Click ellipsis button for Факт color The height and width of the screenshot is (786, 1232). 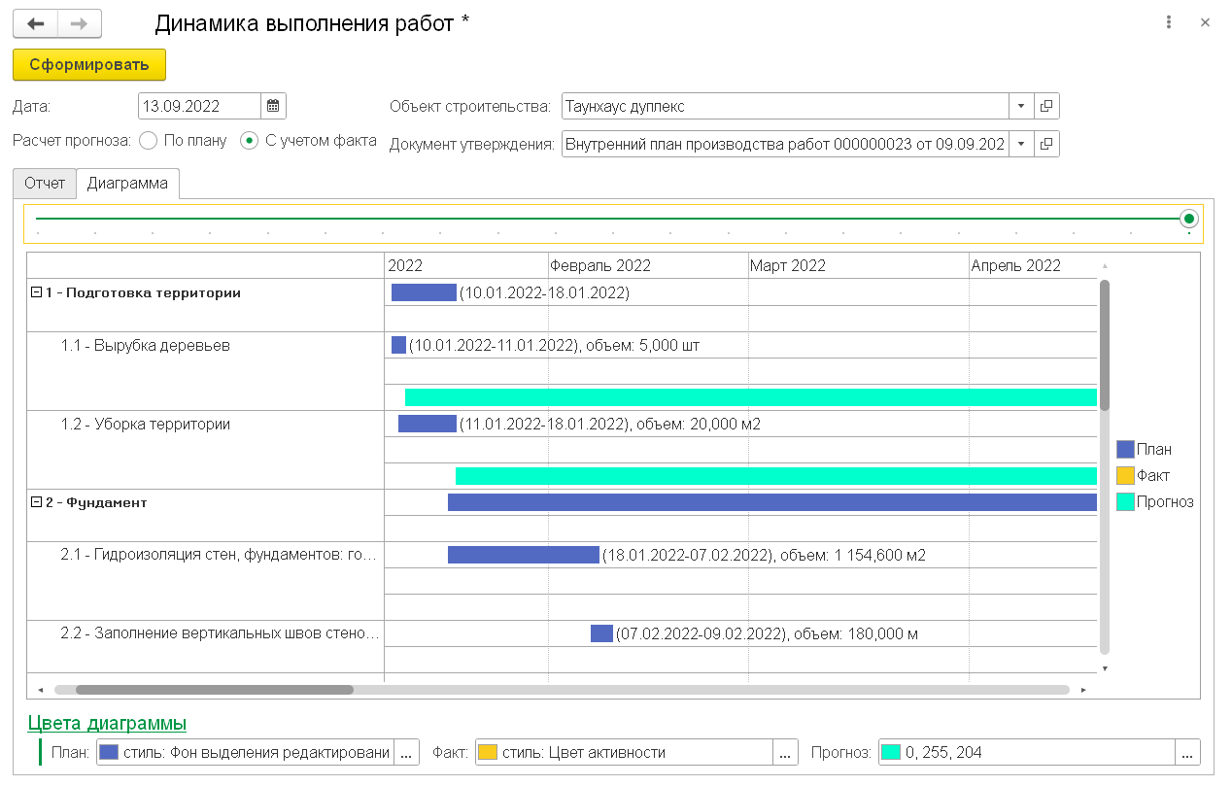pyautogui.click(x=785, y=752)
